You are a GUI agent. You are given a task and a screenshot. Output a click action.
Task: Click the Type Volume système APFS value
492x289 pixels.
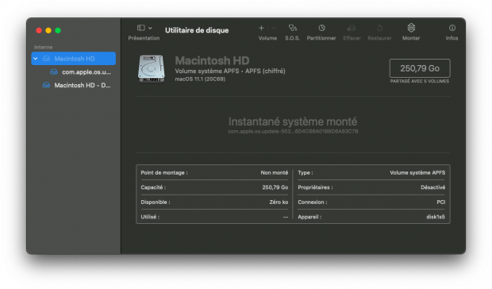pos(417,172)
